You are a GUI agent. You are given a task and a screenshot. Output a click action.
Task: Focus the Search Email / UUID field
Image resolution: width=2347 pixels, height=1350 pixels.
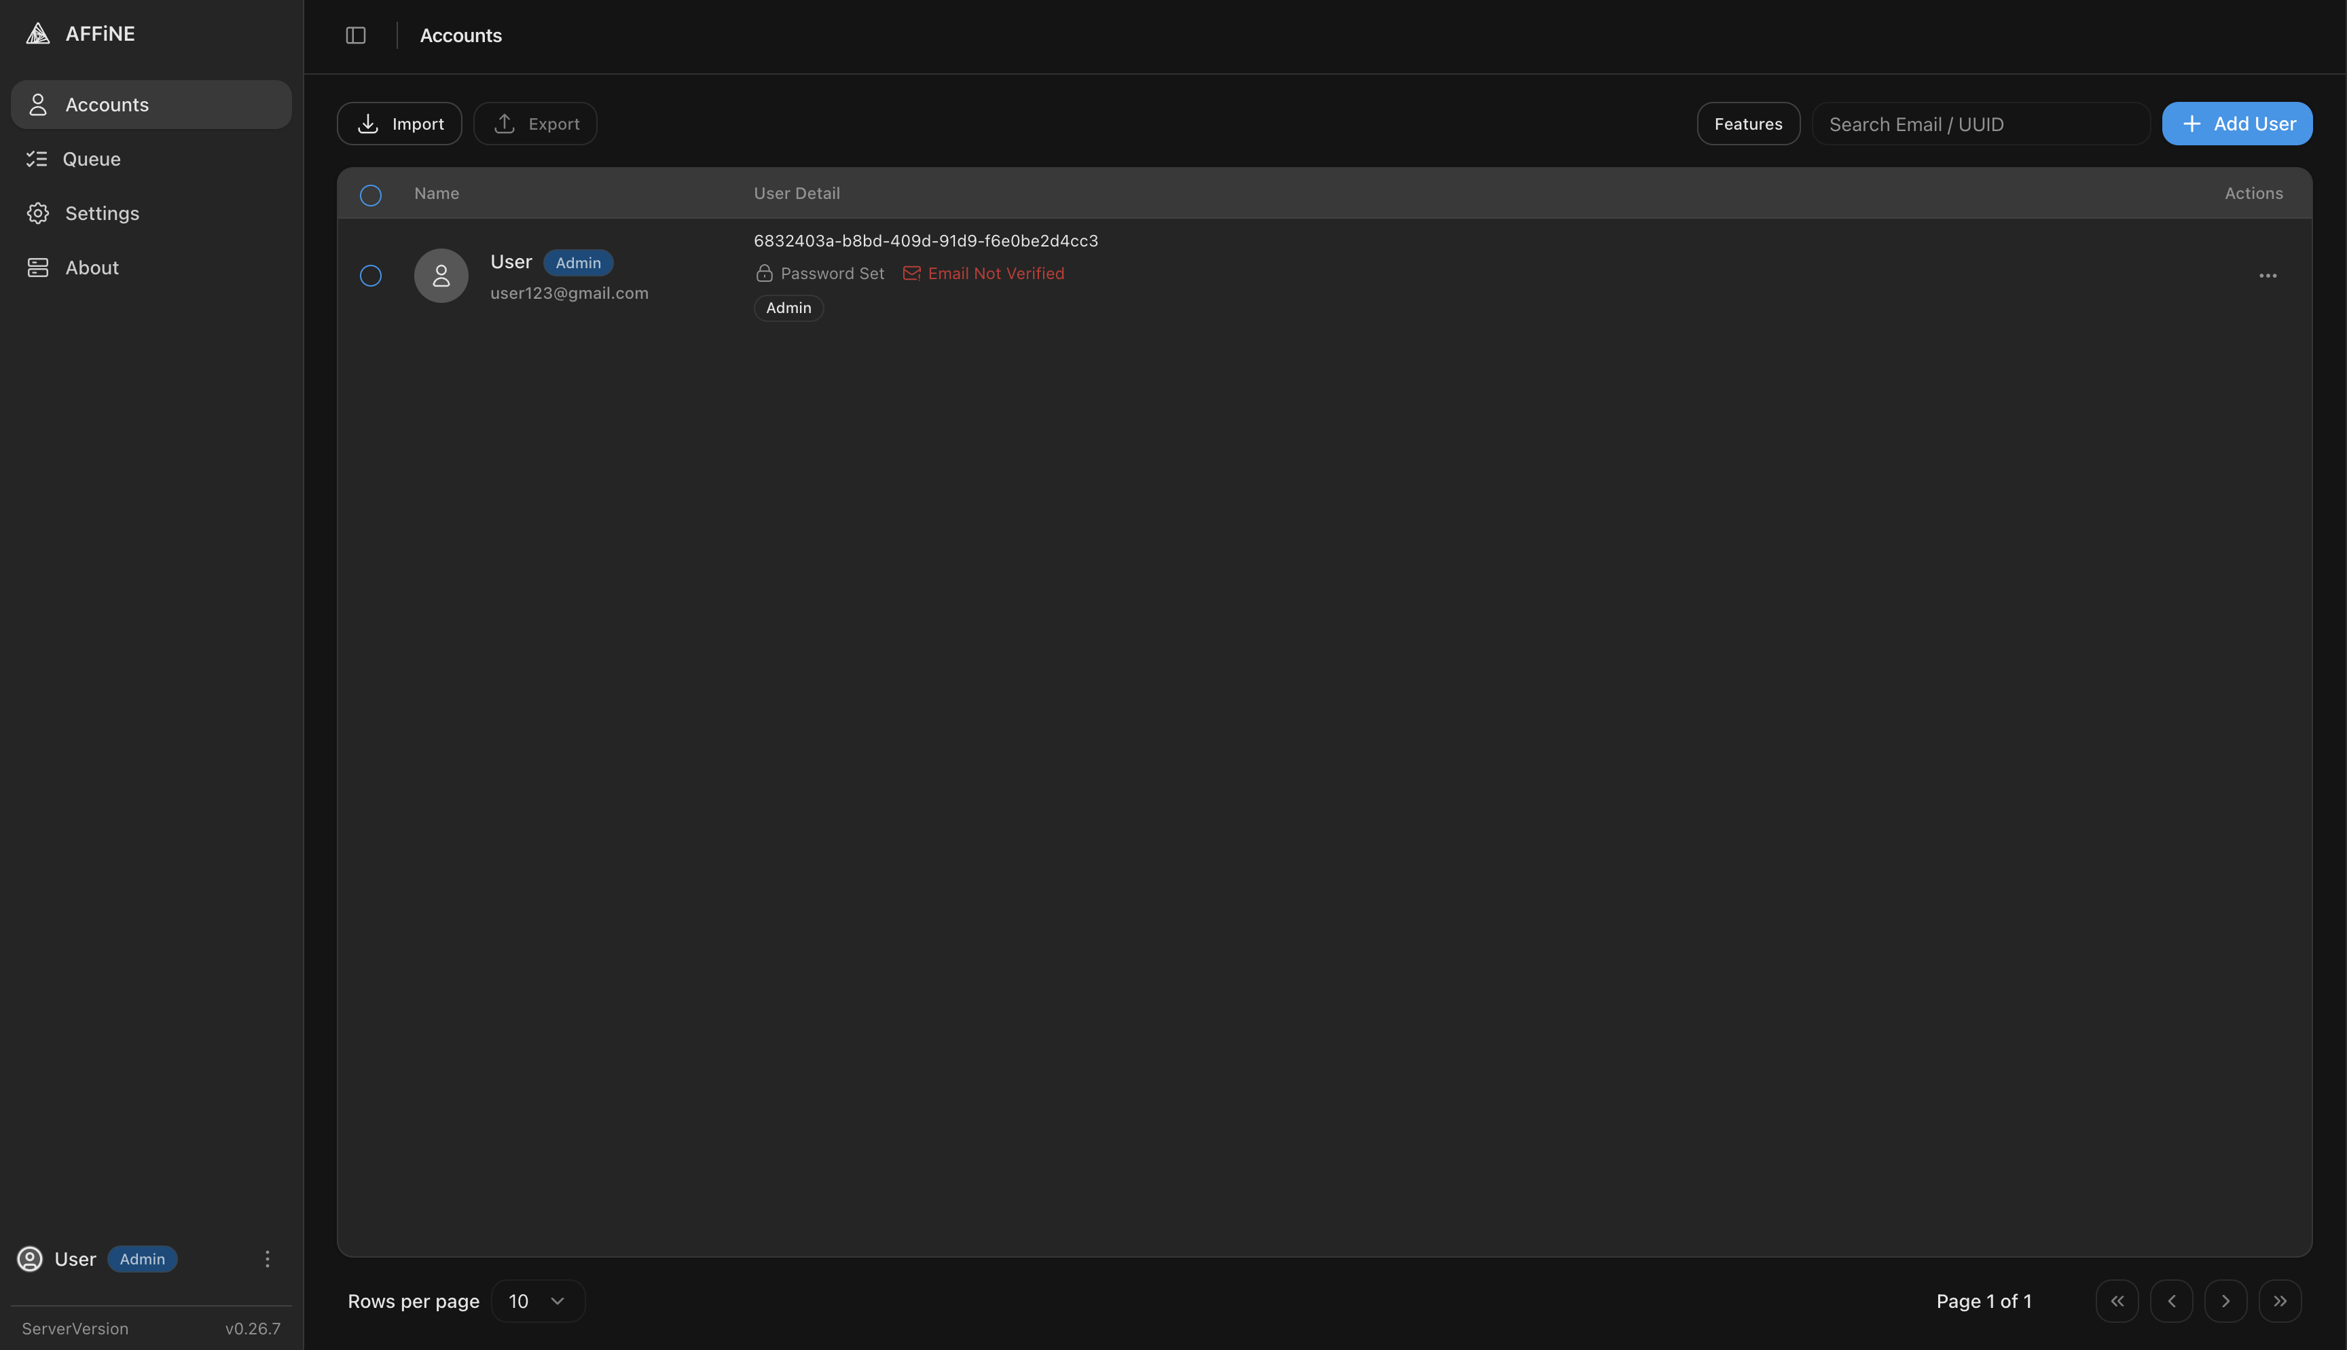click(x=1981, y=124)
